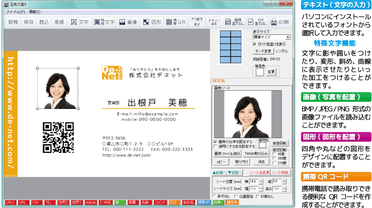The image size is (372, 208).
Task: Click the 透明色 color swatch
Action: [263, 145]
